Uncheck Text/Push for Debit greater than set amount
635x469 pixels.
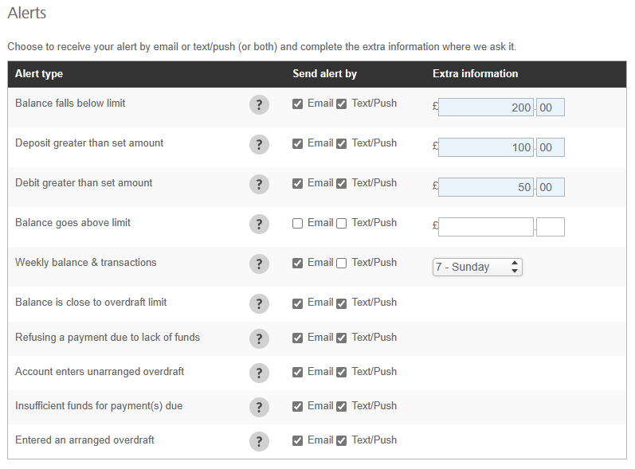pyautogui.click(x=341, y=184)
